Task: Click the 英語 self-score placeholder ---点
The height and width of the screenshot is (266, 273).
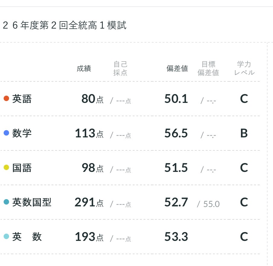Action: (124, 101)
